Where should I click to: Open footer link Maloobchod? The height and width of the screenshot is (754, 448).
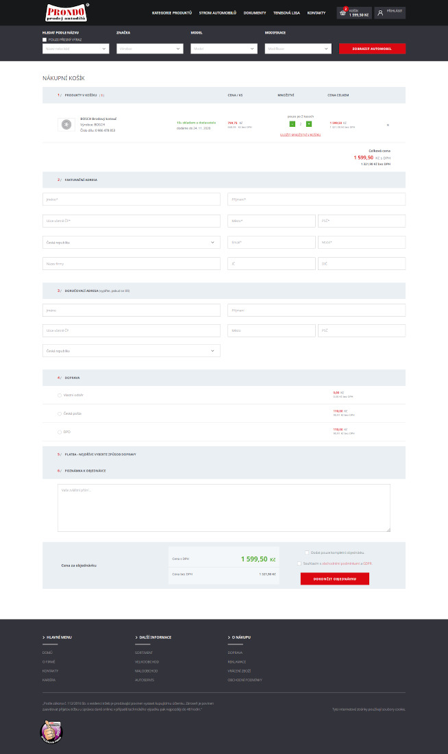146,671
